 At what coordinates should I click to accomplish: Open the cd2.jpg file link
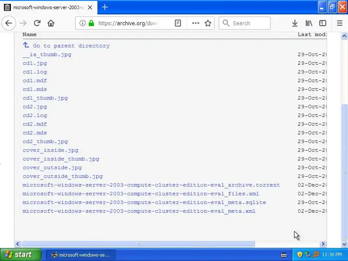35,107
